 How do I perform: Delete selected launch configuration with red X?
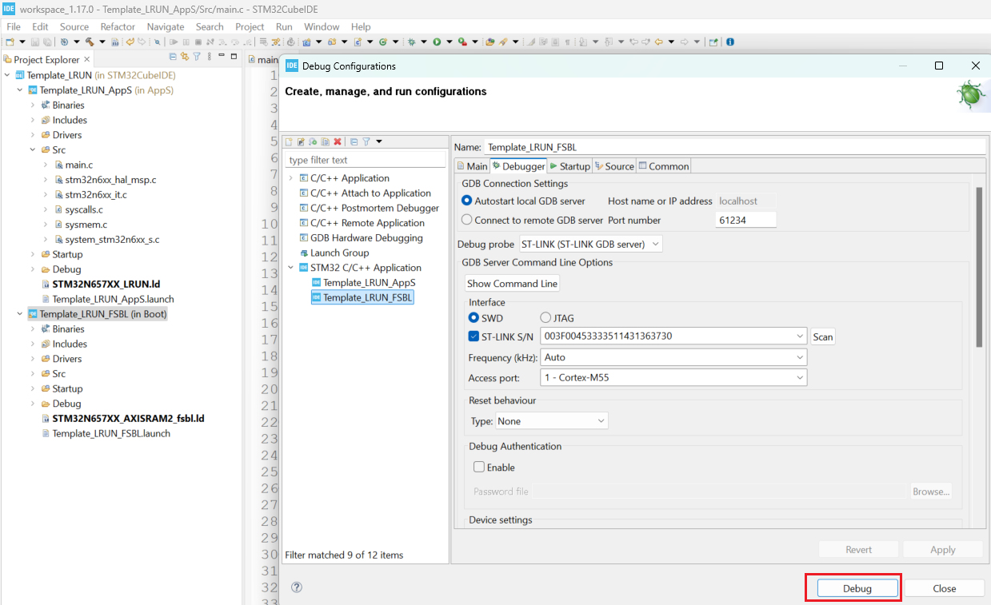point(338,141)
